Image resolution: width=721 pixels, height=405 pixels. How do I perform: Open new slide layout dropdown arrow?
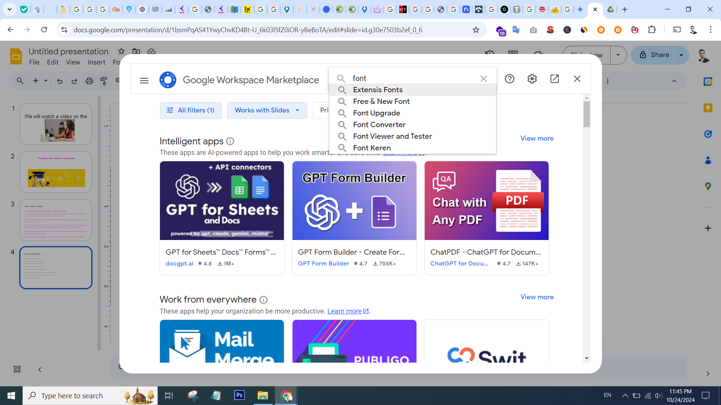(46, 81)
